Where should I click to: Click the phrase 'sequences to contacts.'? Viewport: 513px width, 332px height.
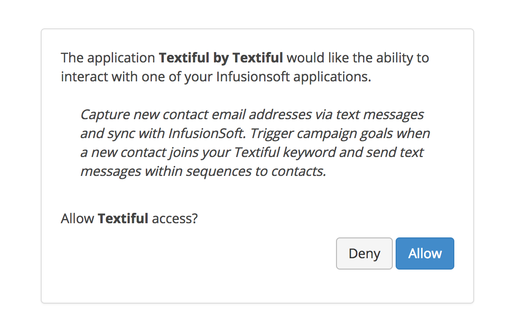(256, 171)
